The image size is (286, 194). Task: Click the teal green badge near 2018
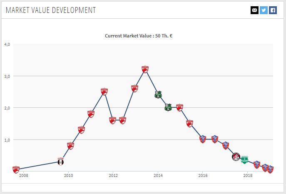(245, 159)
